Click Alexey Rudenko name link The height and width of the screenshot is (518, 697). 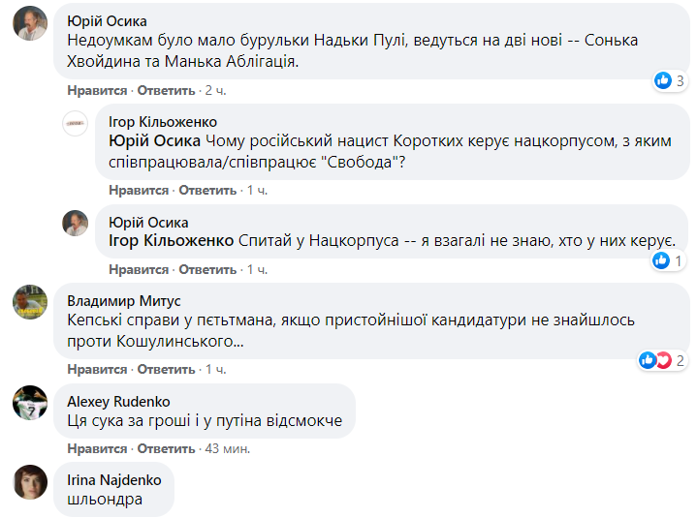coord(118,401)
